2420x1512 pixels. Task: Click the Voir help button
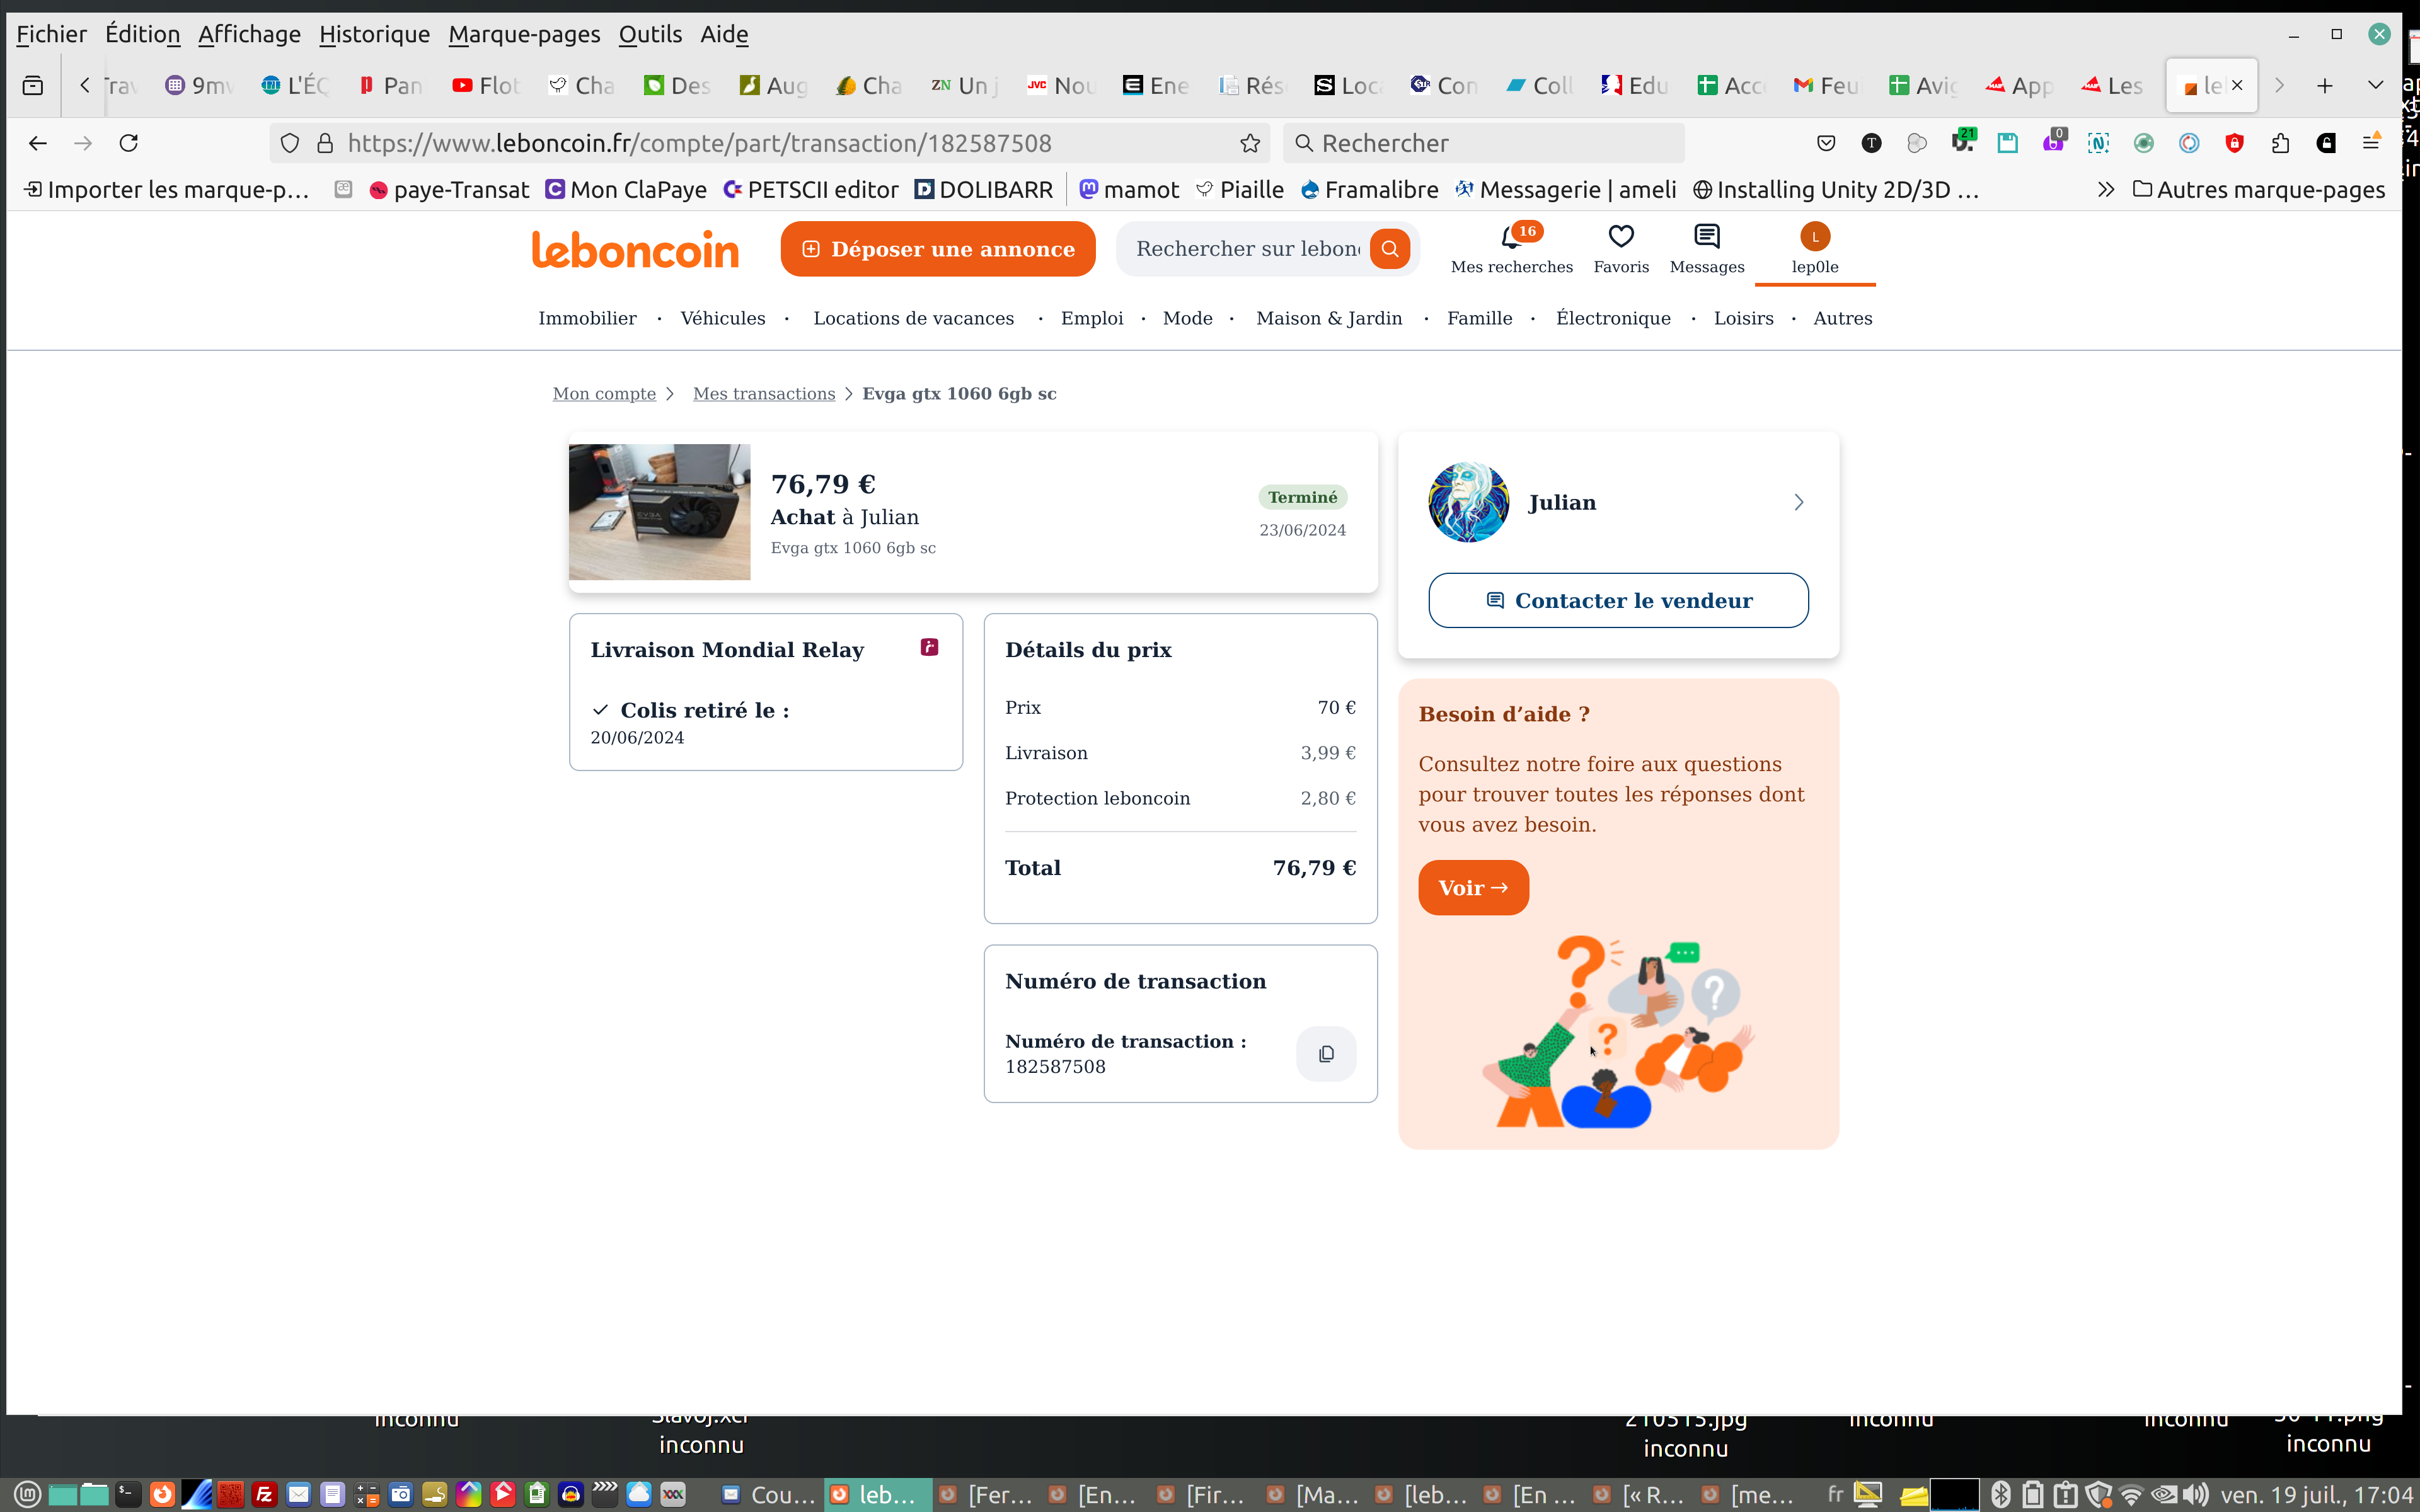[1472, 888]
